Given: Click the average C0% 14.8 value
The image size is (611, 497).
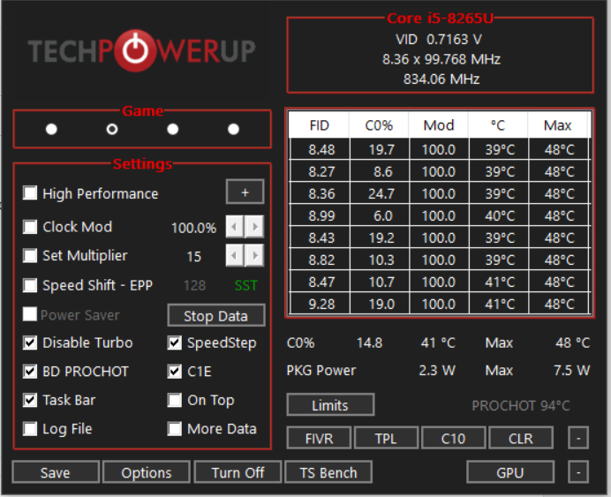Looking at the screenshot, I should click(369, 343).
